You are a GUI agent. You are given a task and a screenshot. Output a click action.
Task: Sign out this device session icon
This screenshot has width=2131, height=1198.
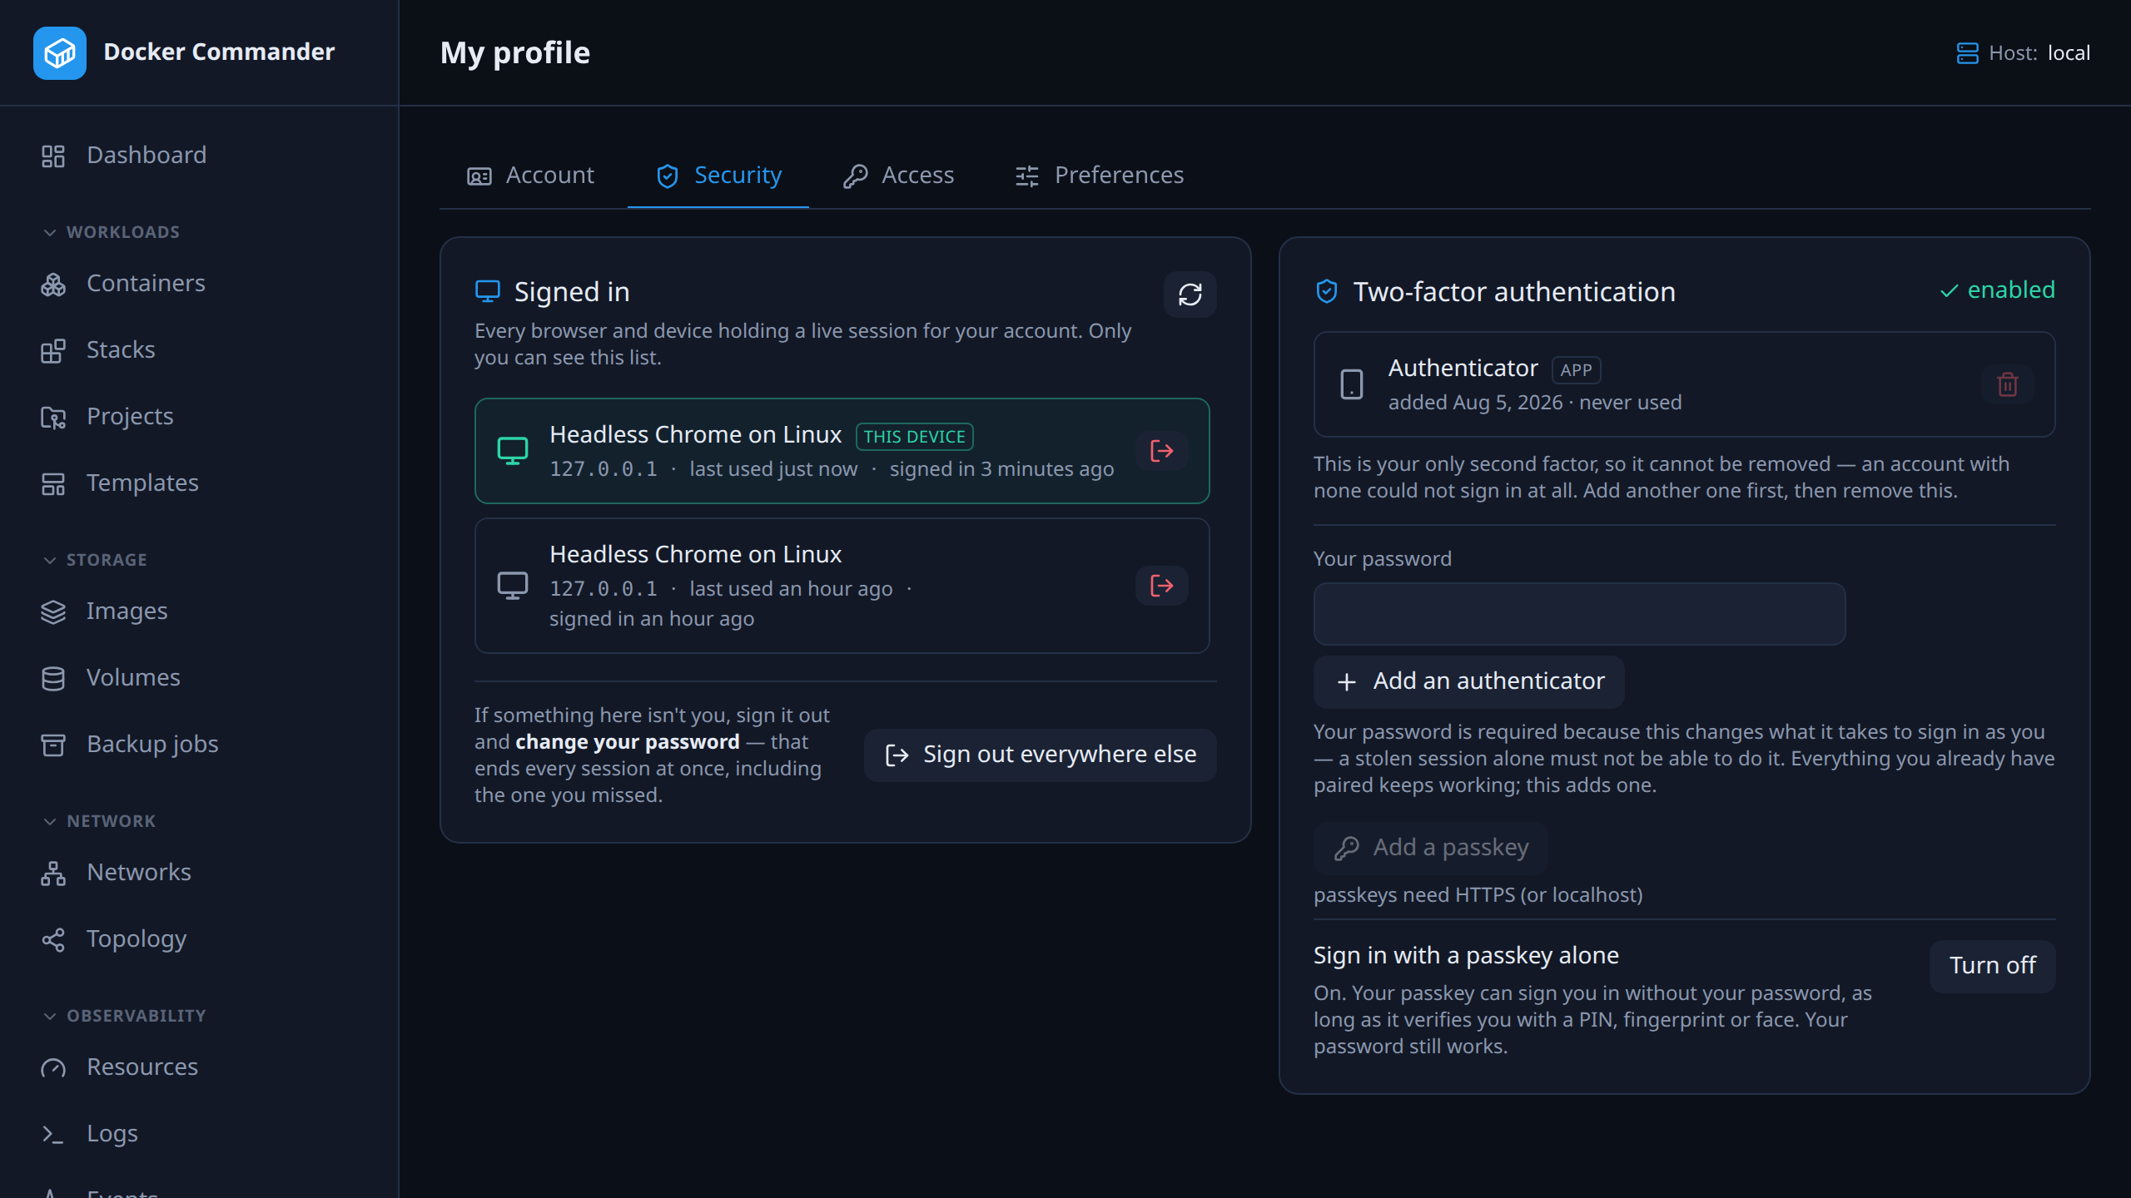tap(1161, 451)
